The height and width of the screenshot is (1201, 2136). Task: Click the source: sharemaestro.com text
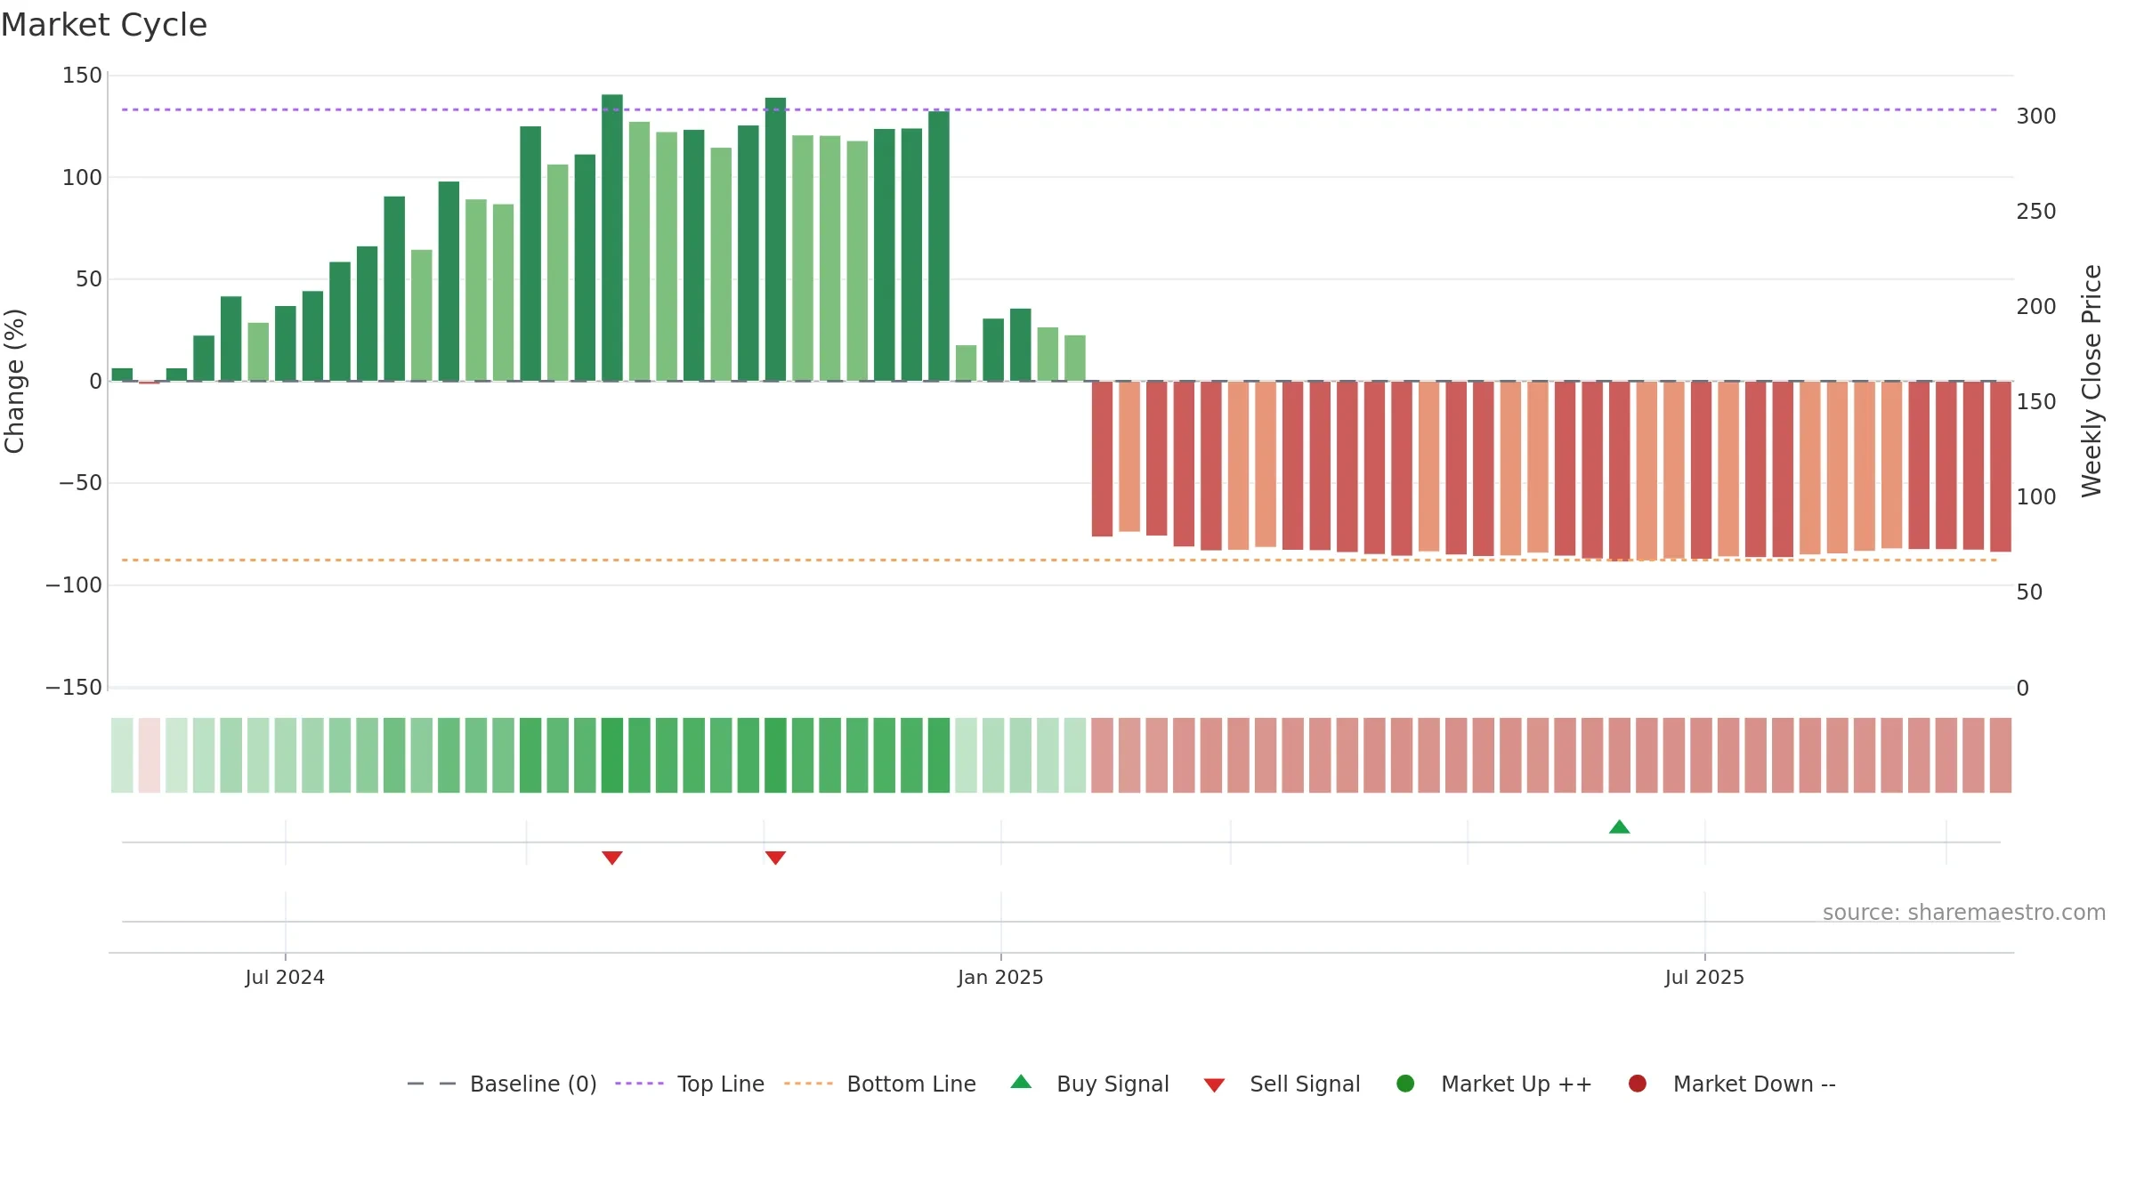click(1964, 913)
